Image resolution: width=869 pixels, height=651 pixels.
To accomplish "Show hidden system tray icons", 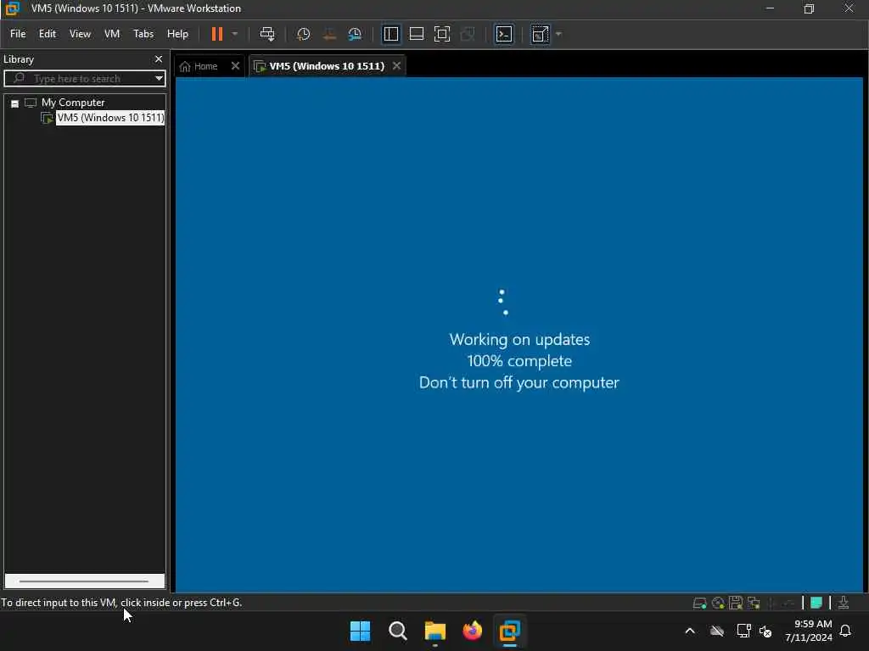I will click(x=690, y=631).
